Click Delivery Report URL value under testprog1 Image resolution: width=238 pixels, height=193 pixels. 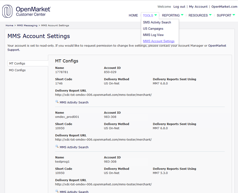coord(103,184)
